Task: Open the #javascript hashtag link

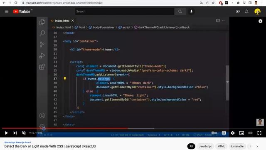Action: (x=10, y=142)
